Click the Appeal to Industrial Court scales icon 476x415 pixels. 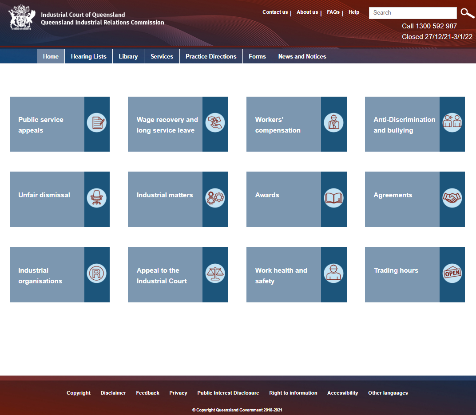pos(215,274)
